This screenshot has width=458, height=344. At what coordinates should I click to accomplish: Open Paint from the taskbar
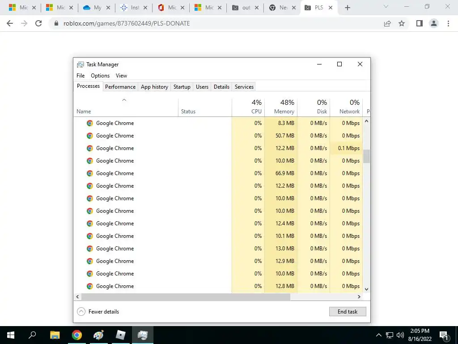coord(98,335)
